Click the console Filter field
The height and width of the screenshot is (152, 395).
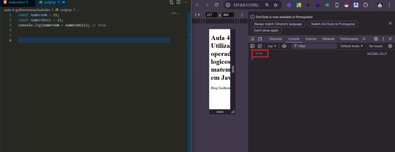314,46
